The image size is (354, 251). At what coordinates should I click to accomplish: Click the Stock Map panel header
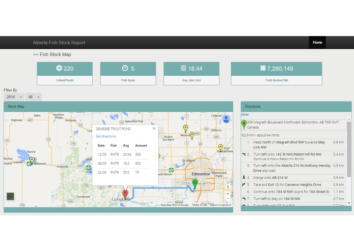[118, 107]
